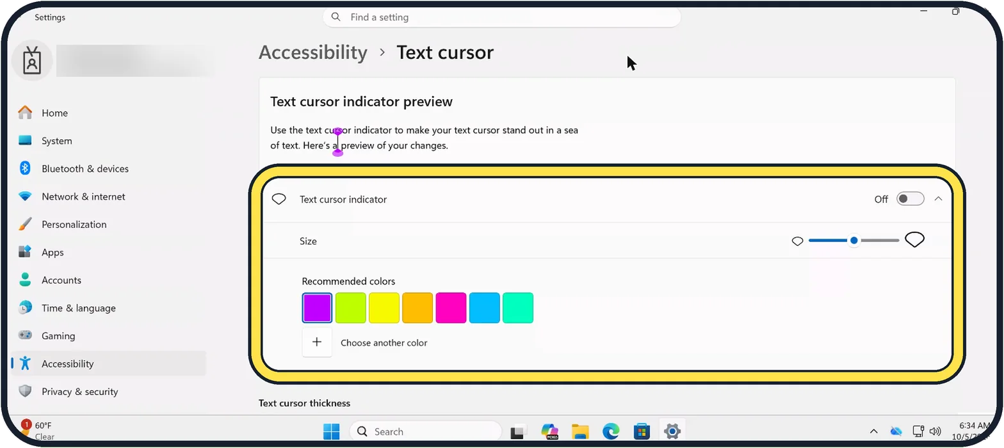Click the large indicator icon right of slider
Image resolution: width=1004 pixels, height=448 pixels.
pyautogui.click(x=914, y=240)
